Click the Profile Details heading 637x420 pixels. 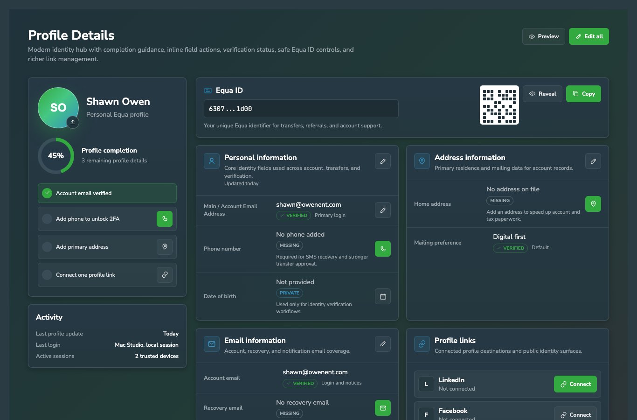(71, 35)
